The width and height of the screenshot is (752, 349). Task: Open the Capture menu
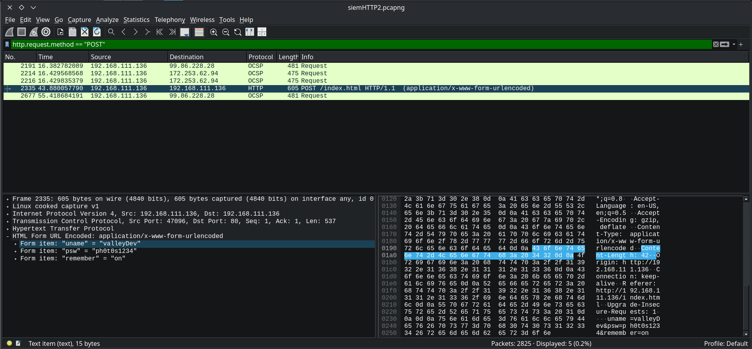[79, 20]
